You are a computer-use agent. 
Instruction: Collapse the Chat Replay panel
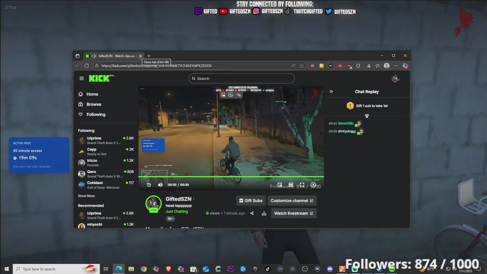pos(331,92)
